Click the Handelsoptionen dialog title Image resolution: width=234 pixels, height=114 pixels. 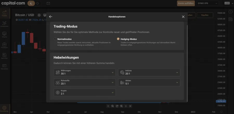click(x=117, y=17)
